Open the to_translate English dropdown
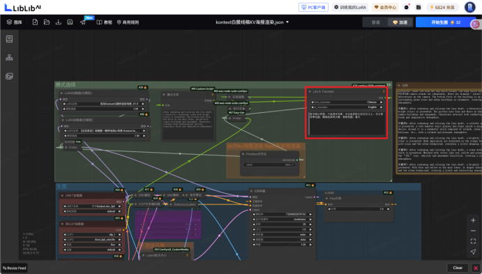Image resolution: width=482 pixels, height=274 pixels. pyautogui.click(x=347, y=107)
